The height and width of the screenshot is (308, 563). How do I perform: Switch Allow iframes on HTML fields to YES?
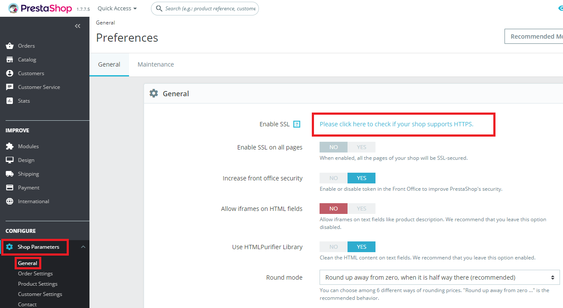point(361,209)
